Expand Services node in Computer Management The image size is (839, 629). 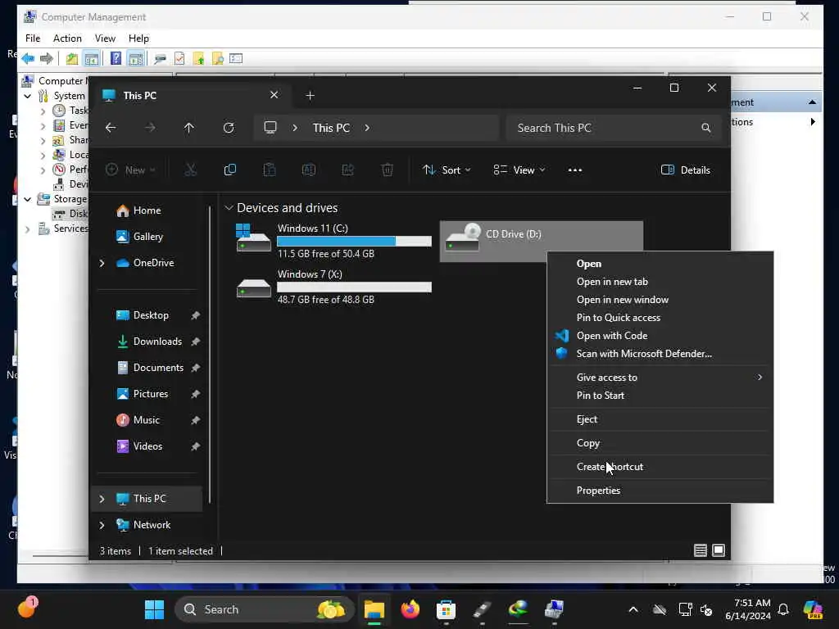(28, 229)
